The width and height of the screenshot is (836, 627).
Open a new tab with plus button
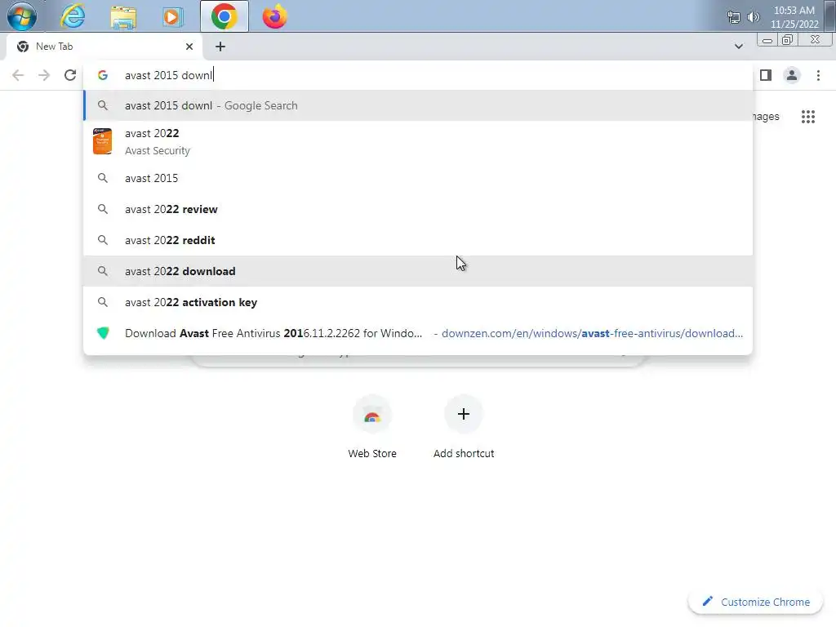[220, 47]
